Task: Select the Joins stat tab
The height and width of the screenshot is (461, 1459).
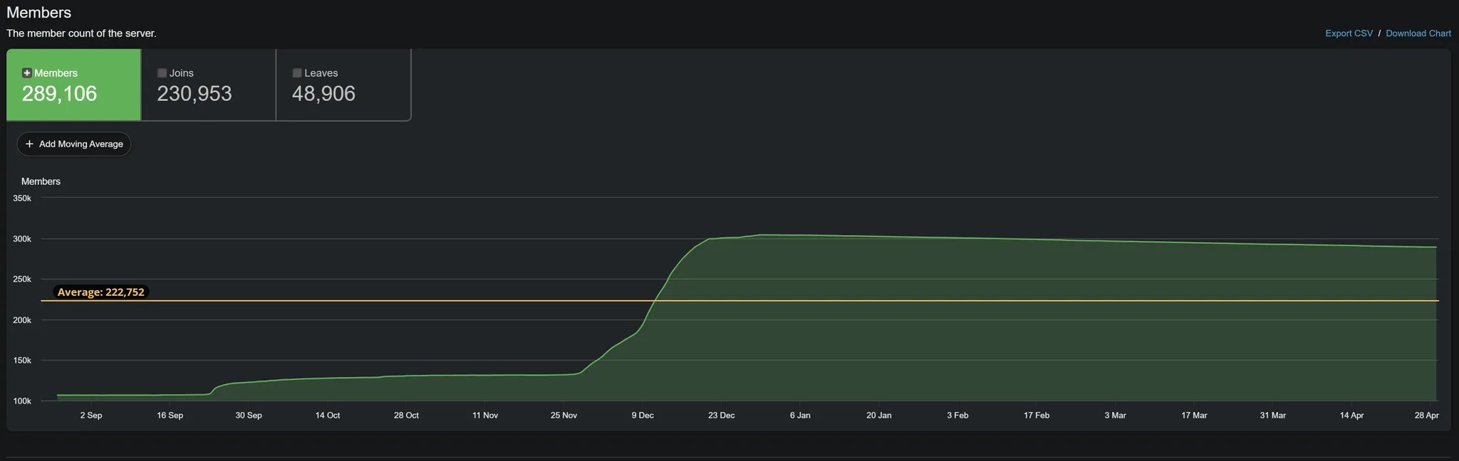Action: click(208, 85)
